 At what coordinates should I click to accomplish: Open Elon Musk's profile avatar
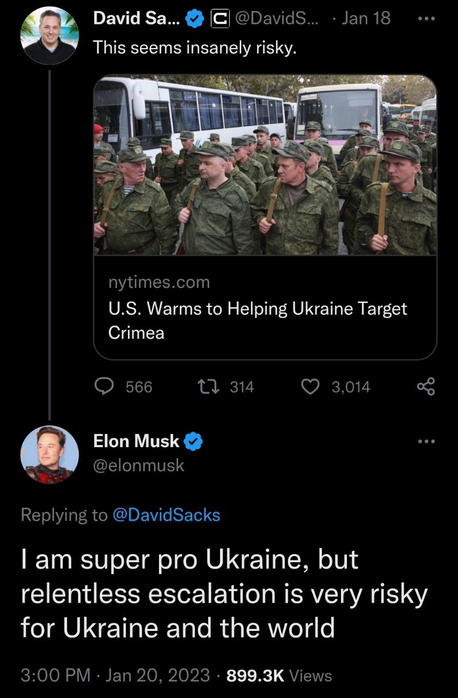coord(49,454)
